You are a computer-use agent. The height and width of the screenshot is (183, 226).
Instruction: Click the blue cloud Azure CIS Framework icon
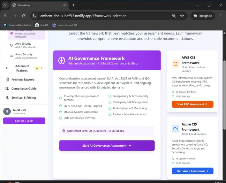click(176, 129)
